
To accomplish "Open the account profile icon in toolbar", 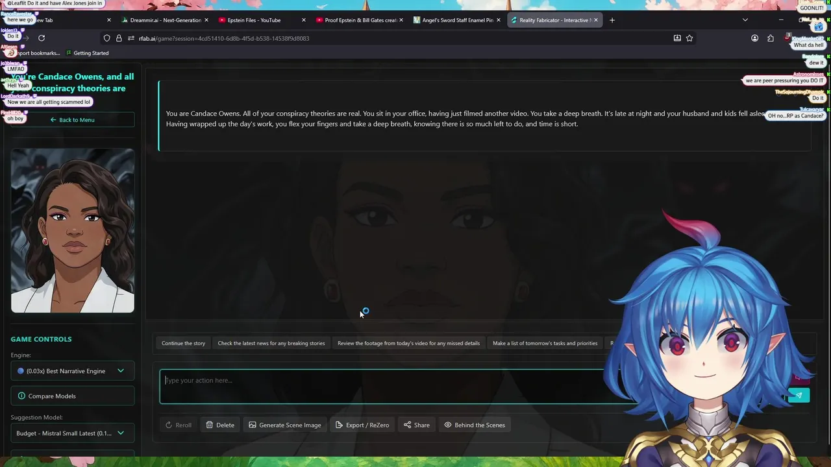I will pyautogui.click(x=754, y=38).
